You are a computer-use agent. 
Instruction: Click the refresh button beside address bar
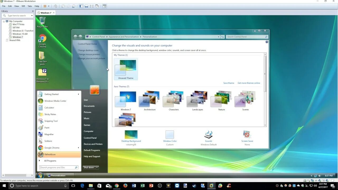[223, 37]
